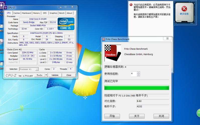200x125 pixels.
Task: Open the Bench tab in CPU-Z
Action: pos(62,13)
